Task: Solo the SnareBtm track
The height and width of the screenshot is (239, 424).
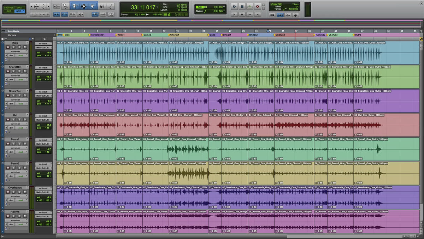Action: [20, 71]
